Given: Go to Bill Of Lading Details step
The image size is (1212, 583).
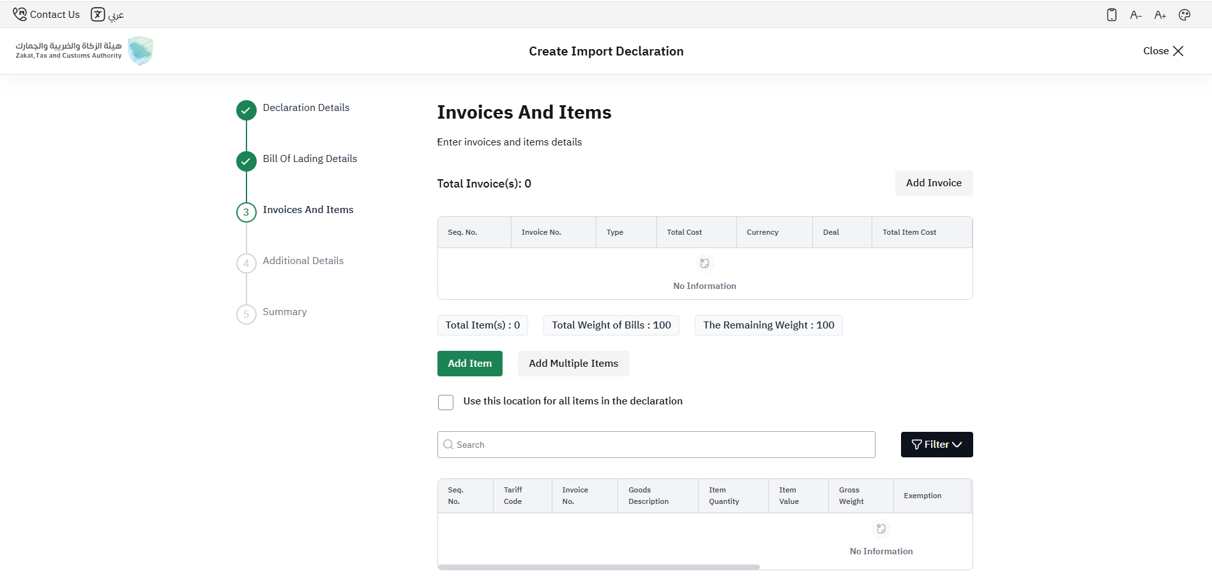Looking at the screenshot, I should 310,159.
